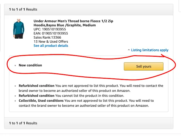Viewport: 181px width, 136px height.
Task: Click the Sales Rank 13366 text
Action: (x=47, y=37)
